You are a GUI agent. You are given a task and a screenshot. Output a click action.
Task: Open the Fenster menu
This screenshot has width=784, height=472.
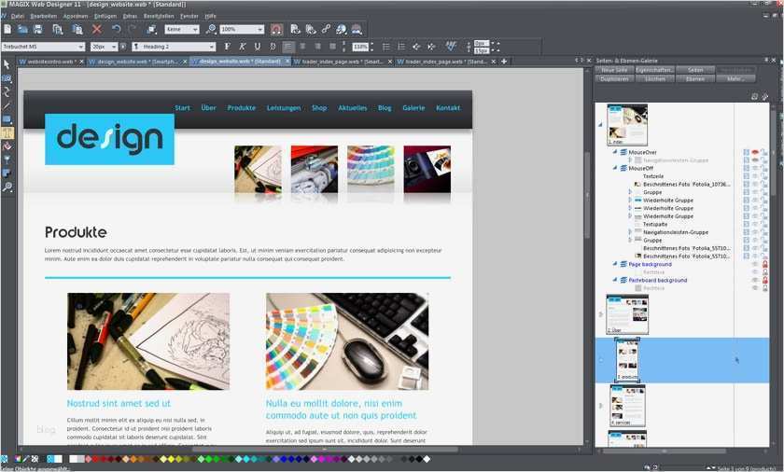(x=189, y=16)
